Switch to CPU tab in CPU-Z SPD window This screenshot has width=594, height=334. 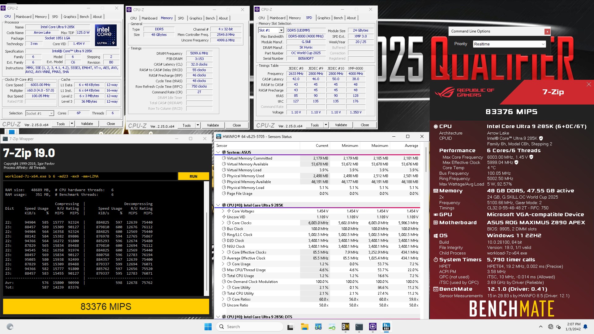pos(262,18)
